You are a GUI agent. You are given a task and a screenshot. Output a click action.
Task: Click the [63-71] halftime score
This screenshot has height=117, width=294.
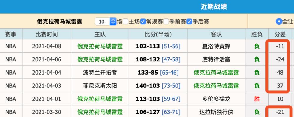(171, 112)
